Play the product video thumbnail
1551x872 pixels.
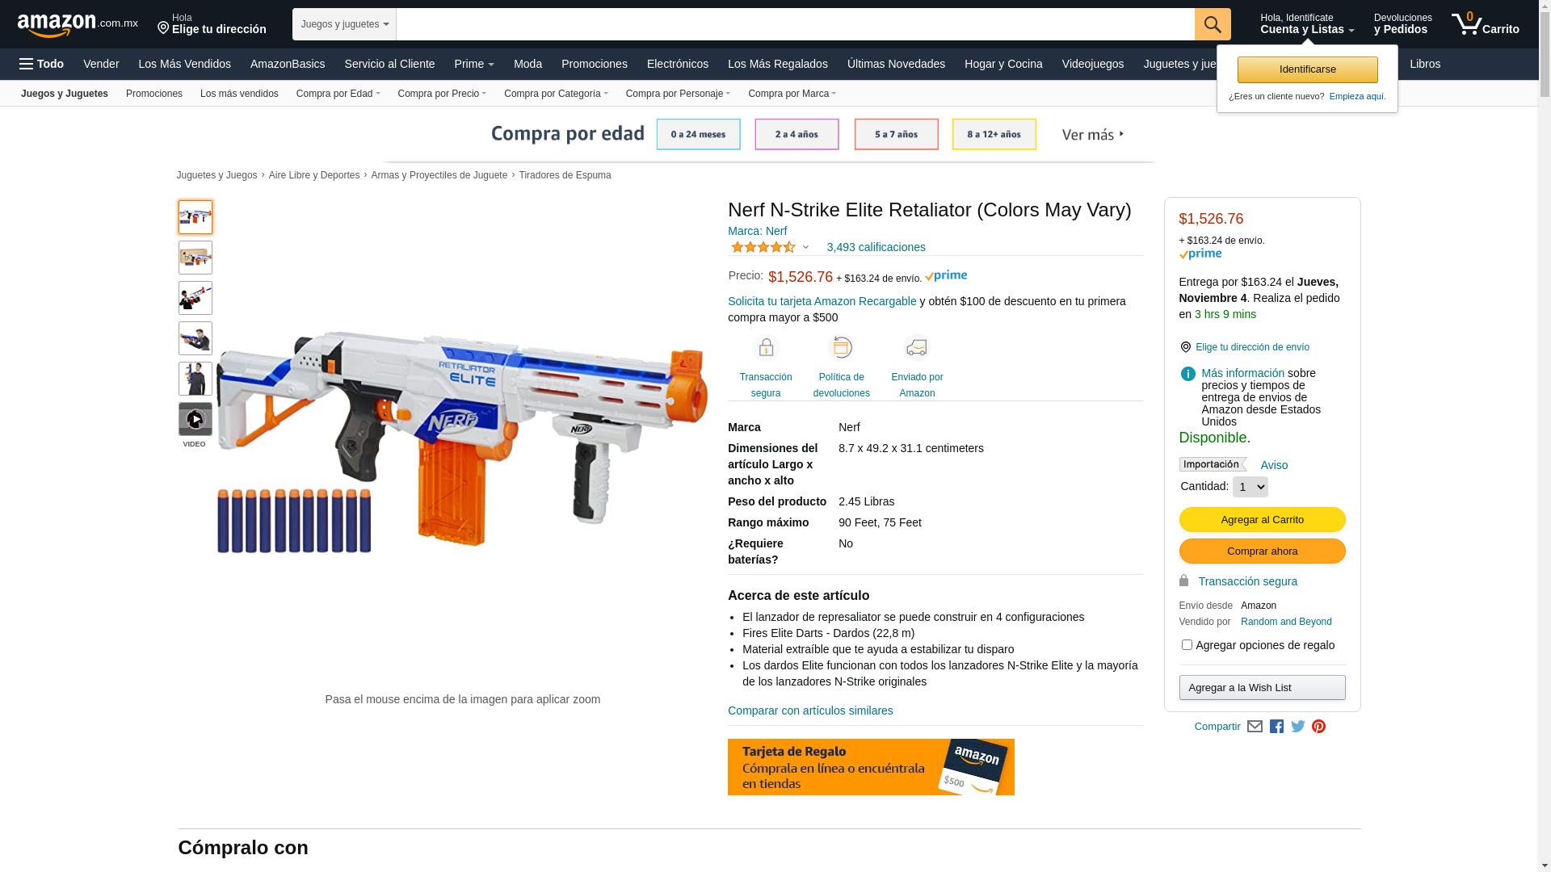[x=195, y=419]
